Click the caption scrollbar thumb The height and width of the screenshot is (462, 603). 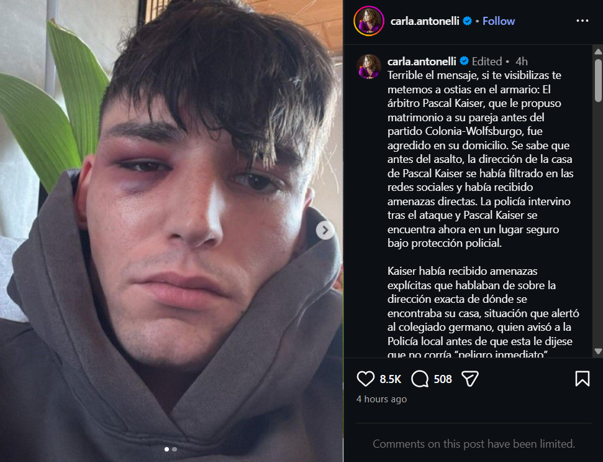598,80
